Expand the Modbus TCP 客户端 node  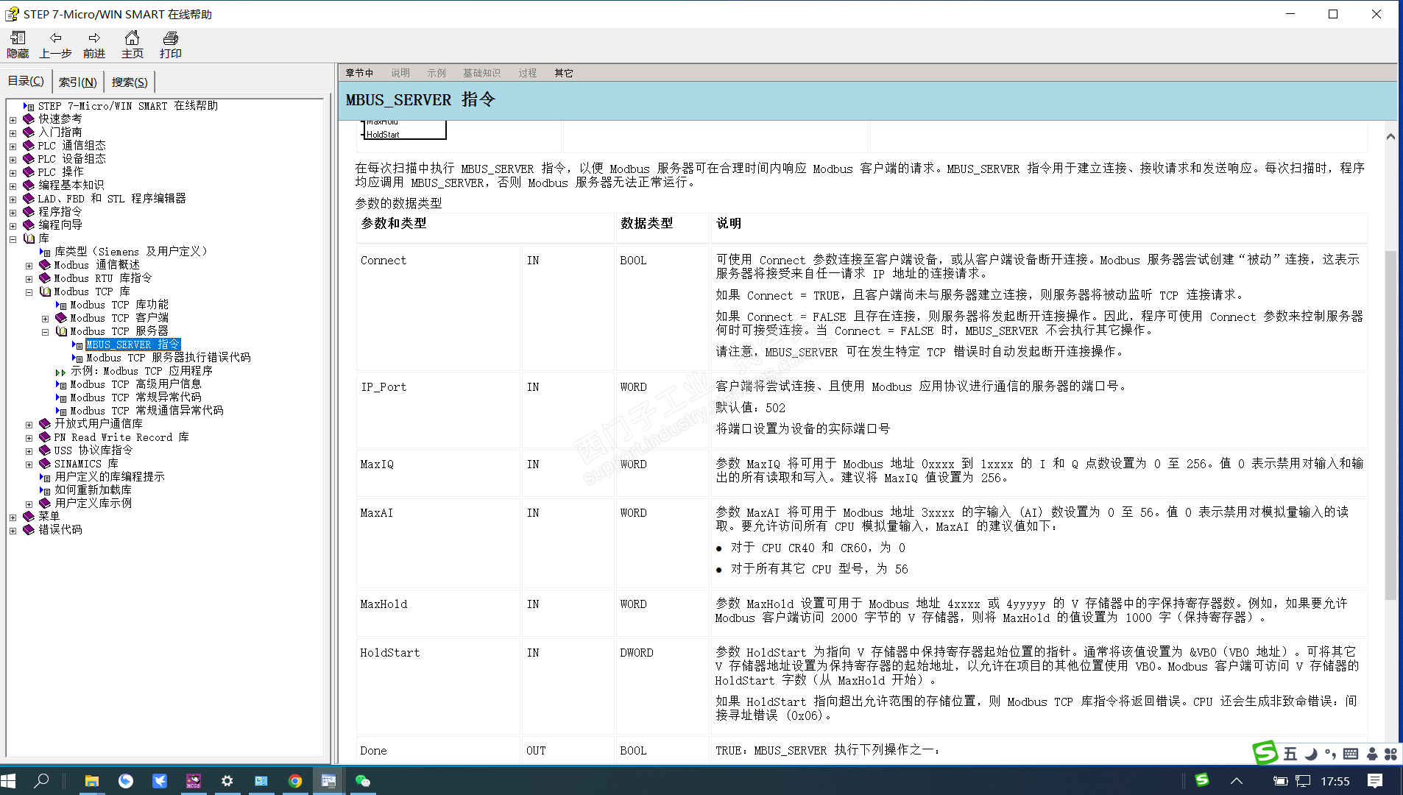[x=45, y=318]
